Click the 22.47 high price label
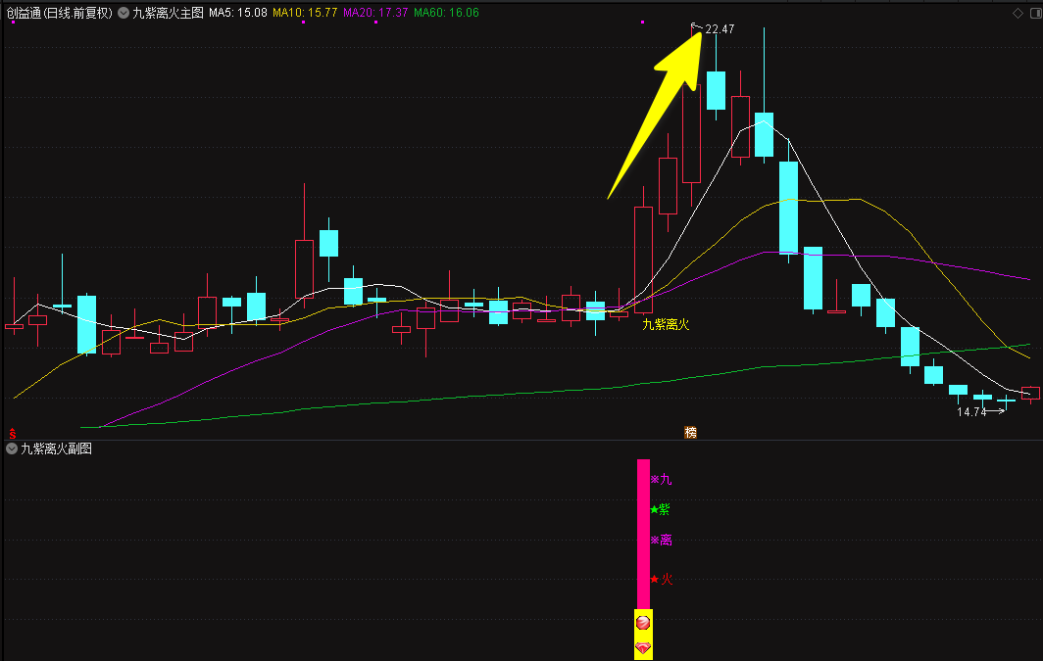Image resolution: width=1043 pixels, height=661 pixels. pos(720,29)
